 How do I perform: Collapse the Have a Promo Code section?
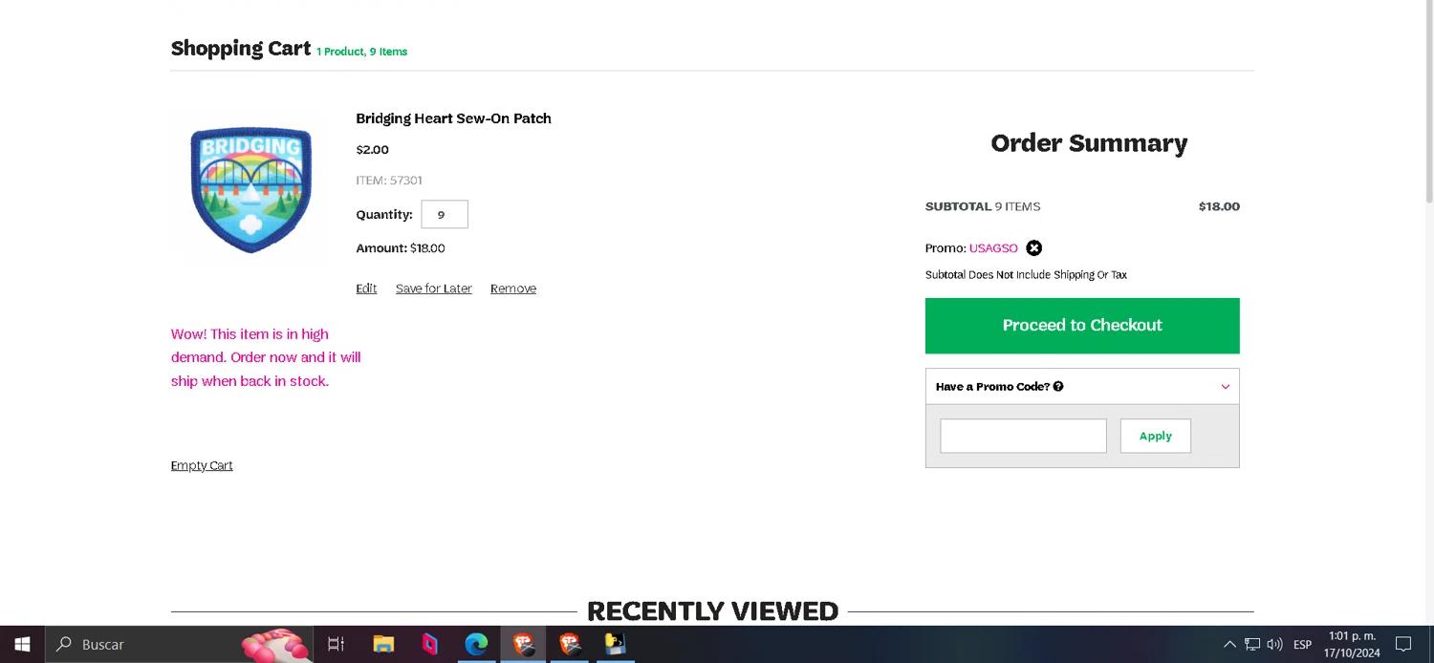point(1225,387)
